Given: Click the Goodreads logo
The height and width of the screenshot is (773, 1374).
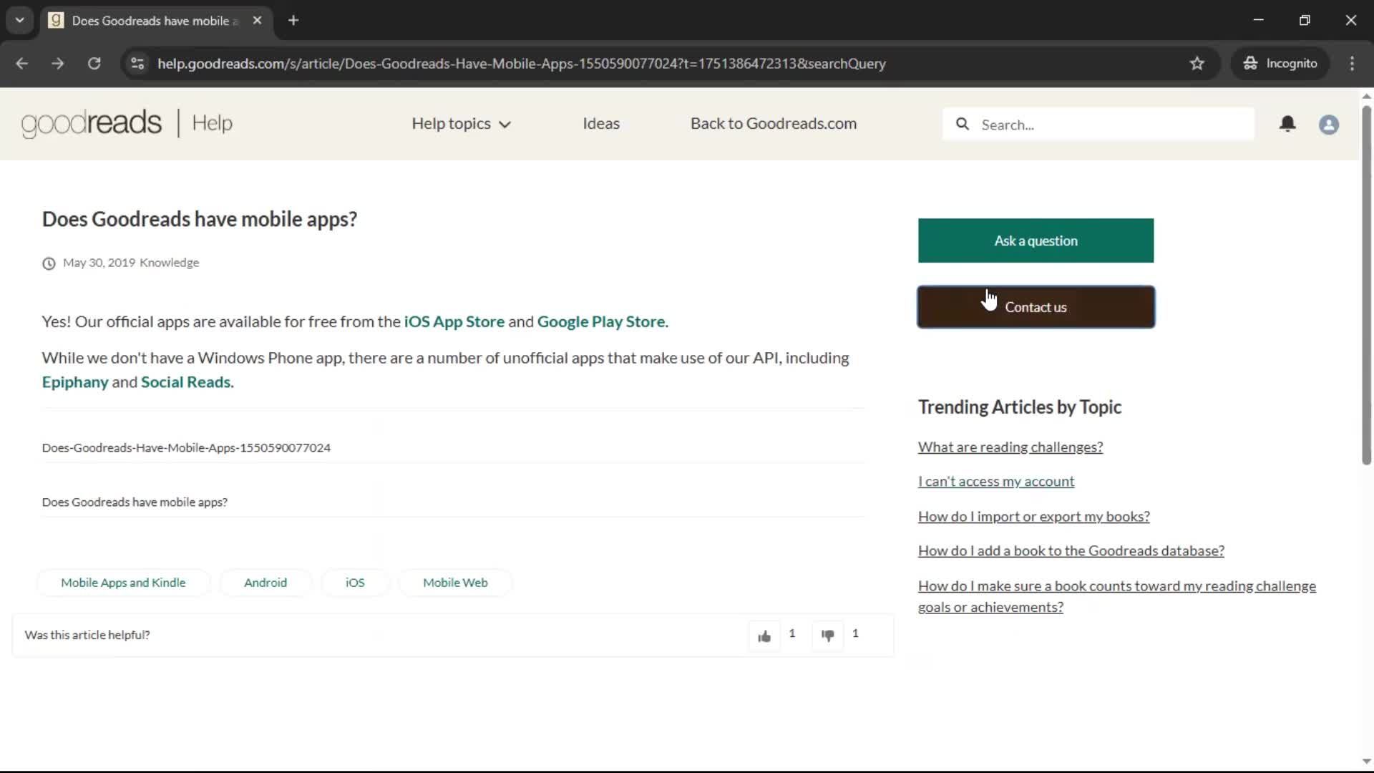Looking at the screenshot, I should [x=92, y=123].
